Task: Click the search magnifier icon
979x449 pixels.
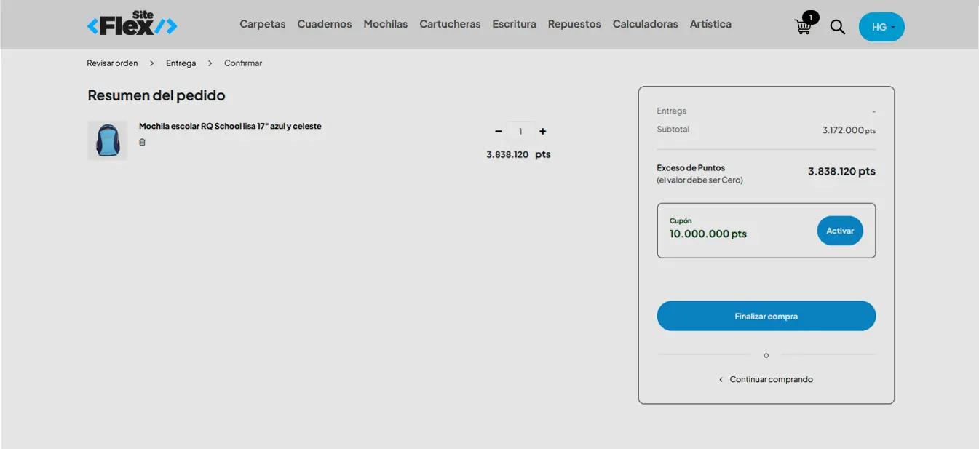Action: click(x=838, y=27)
